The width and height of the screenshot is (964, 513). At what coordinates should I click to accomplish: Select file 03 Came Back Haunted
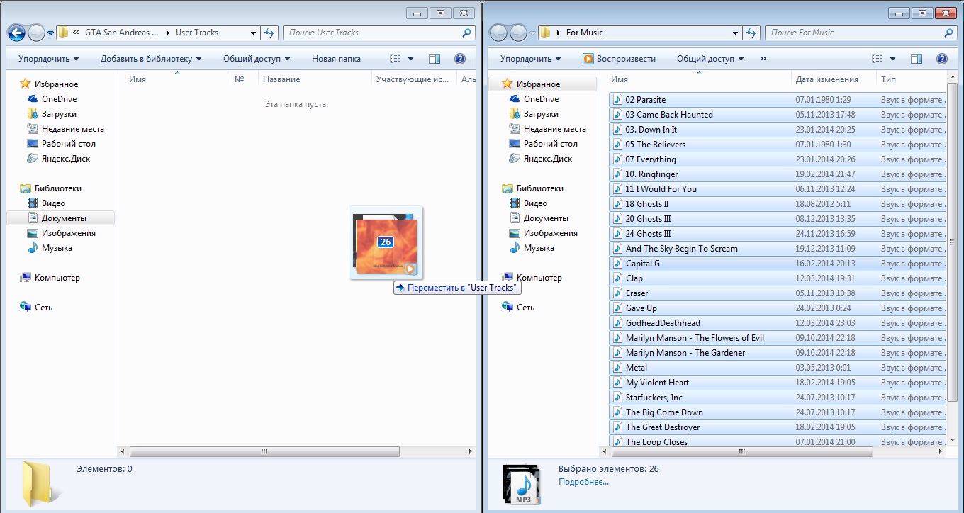pyautogui.click(x=778, y=115)
